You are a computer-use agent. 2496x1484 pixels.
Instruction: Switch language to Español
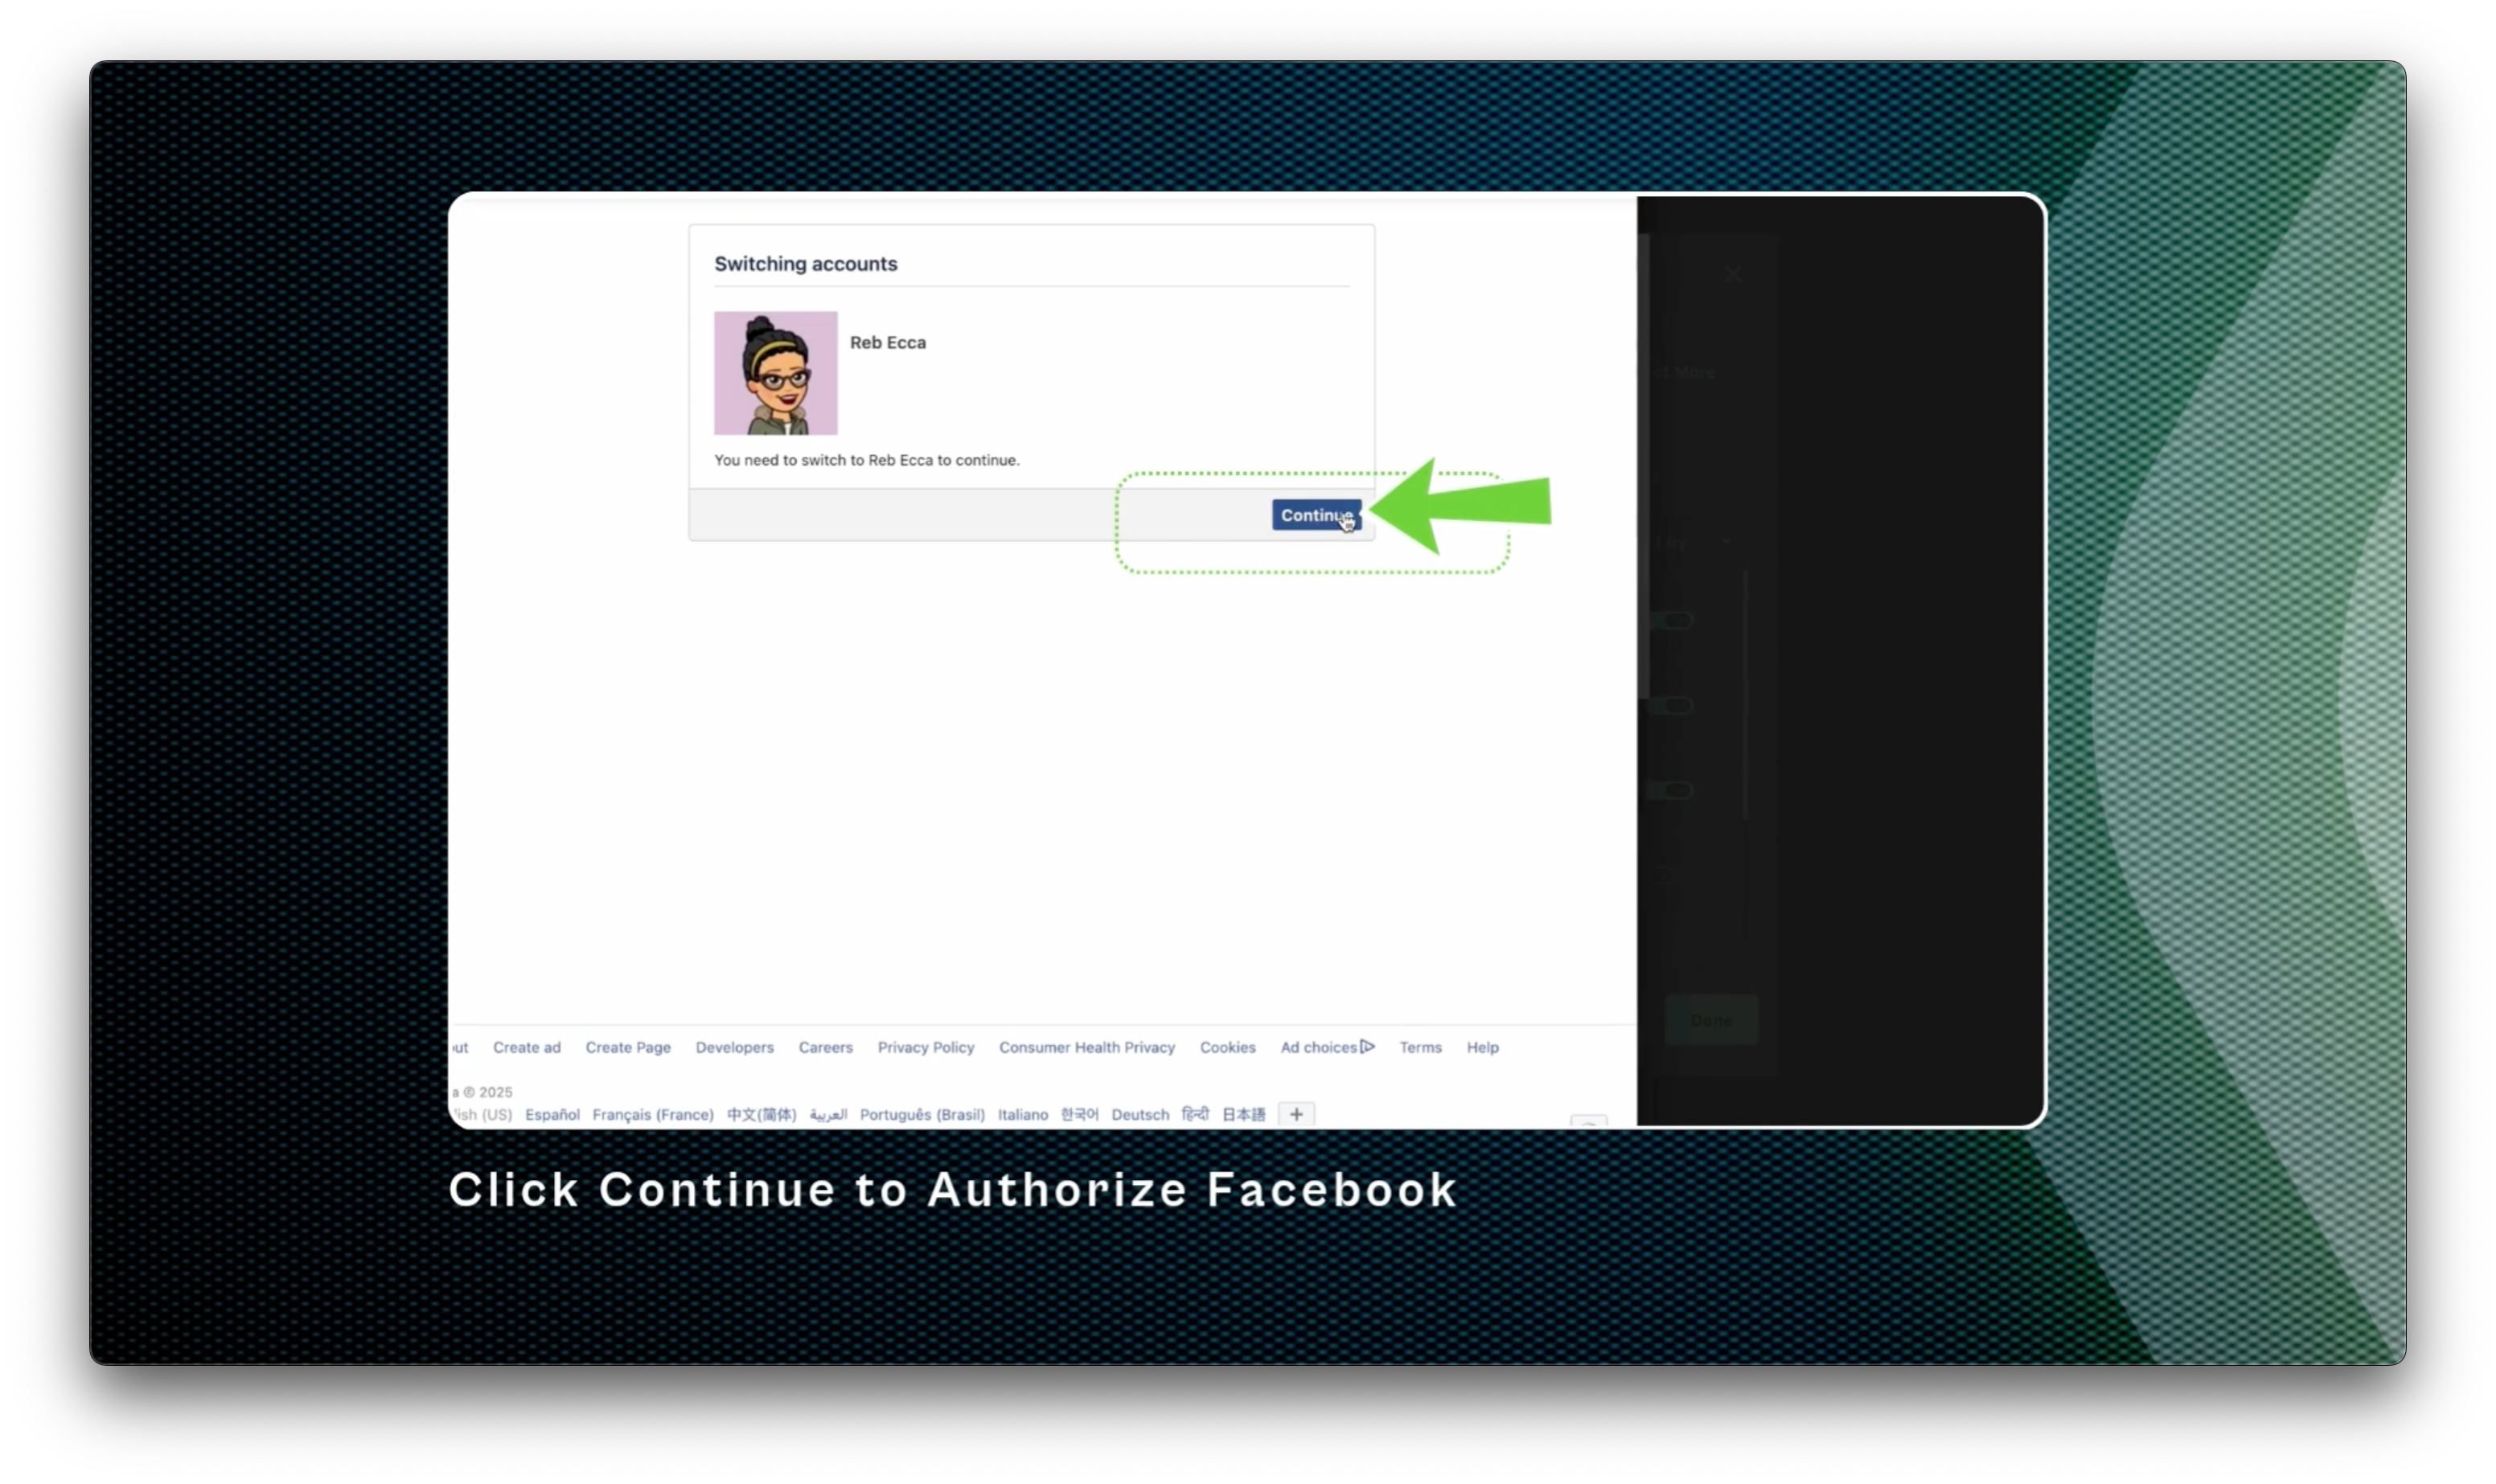[x=552, y=1114]
